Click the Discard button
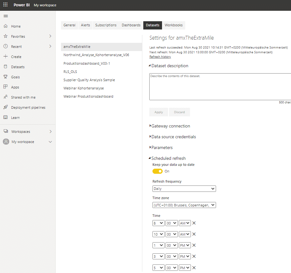Screen dimensions: 291x273 point(179,112)
